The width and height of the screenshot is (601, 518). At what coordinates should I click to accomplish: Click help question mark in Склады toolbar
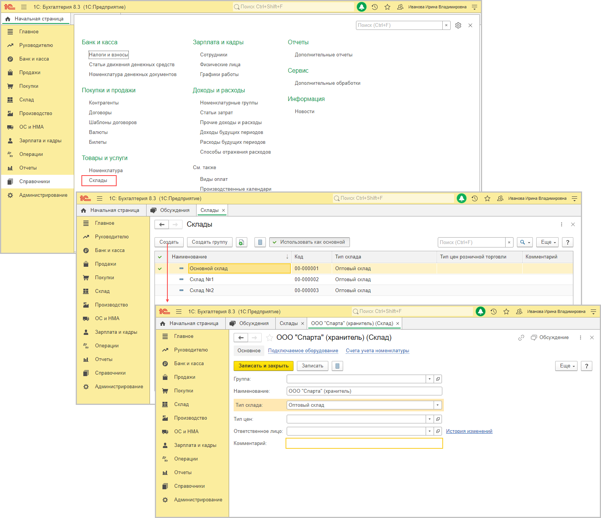click(568, 242)
